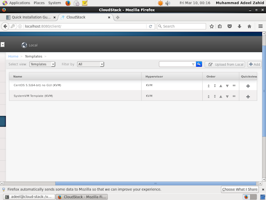Click the volume speaker icon in panel
The height and width of the screenshot is (200, 266).
[x=168, y=3]
